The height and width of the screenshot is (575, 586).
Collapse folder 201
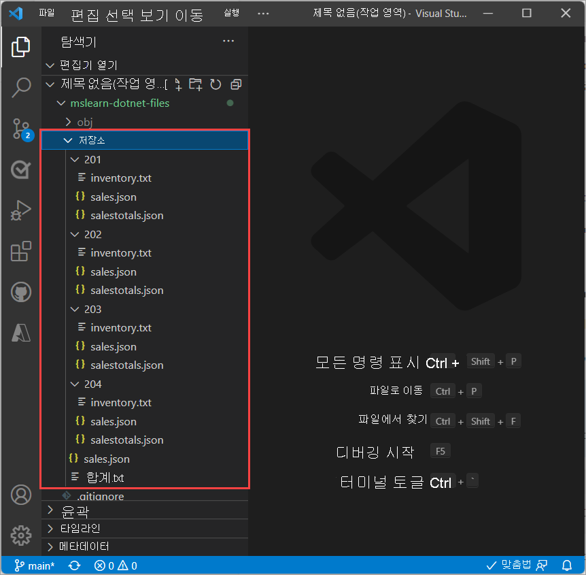pos(145,160)
